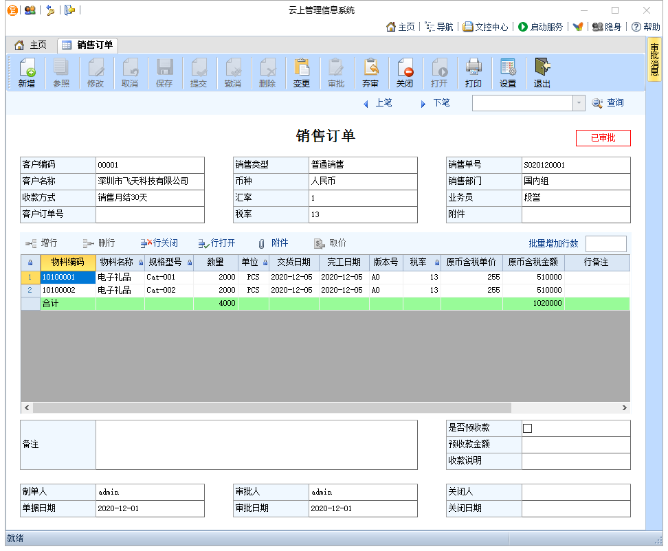Click the 打开 (Open) toolbar icon
668x551 pixels.
tap(439, 73)
